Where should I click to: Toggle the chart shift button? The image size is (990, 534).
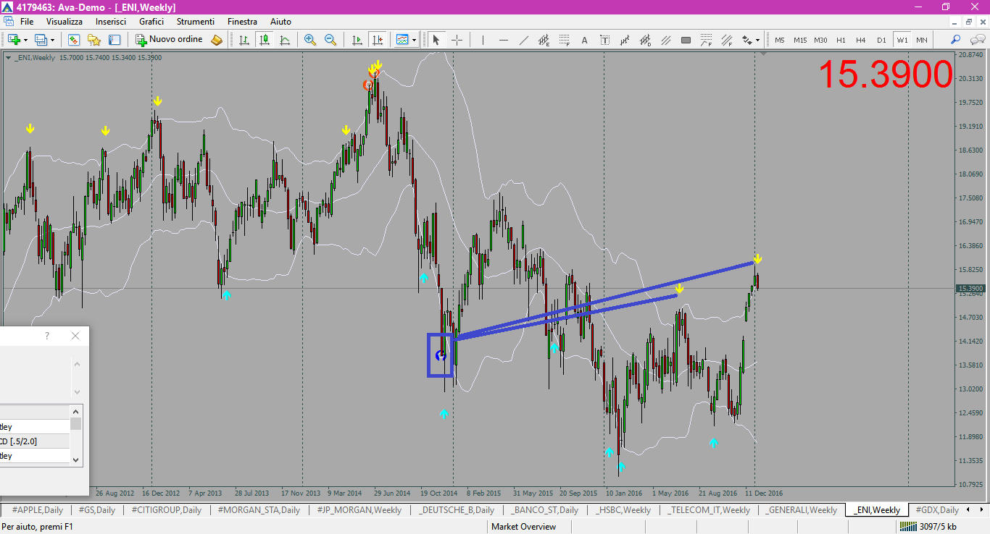[377, 40]
